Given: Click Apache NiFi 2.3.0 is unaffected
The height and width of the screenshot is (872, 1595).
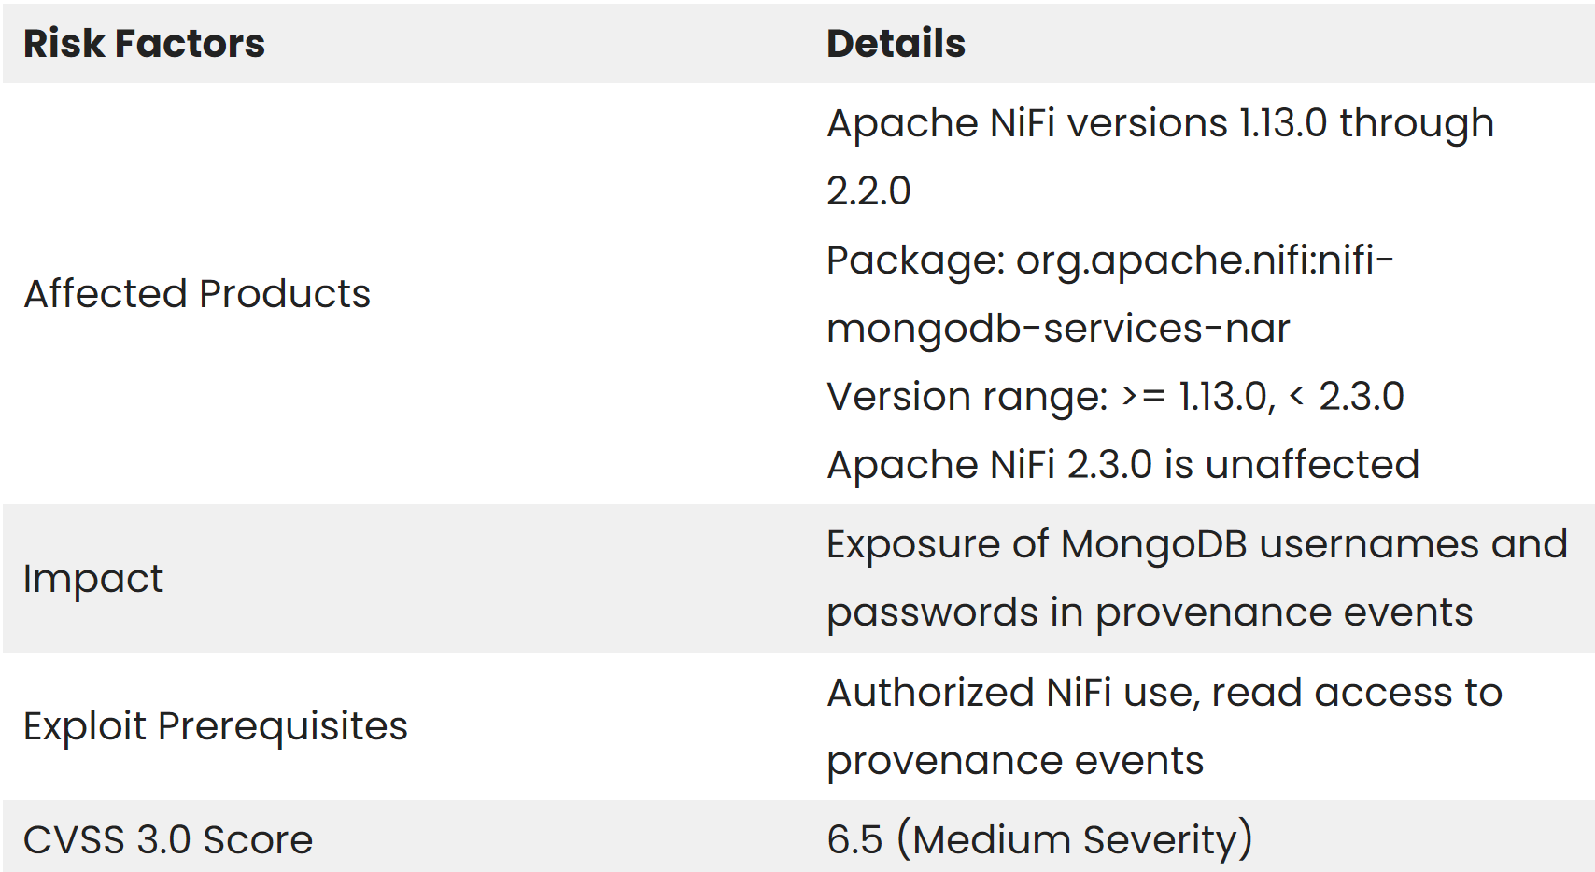Looking at the screenshot, I should (x=1122, y=465).
